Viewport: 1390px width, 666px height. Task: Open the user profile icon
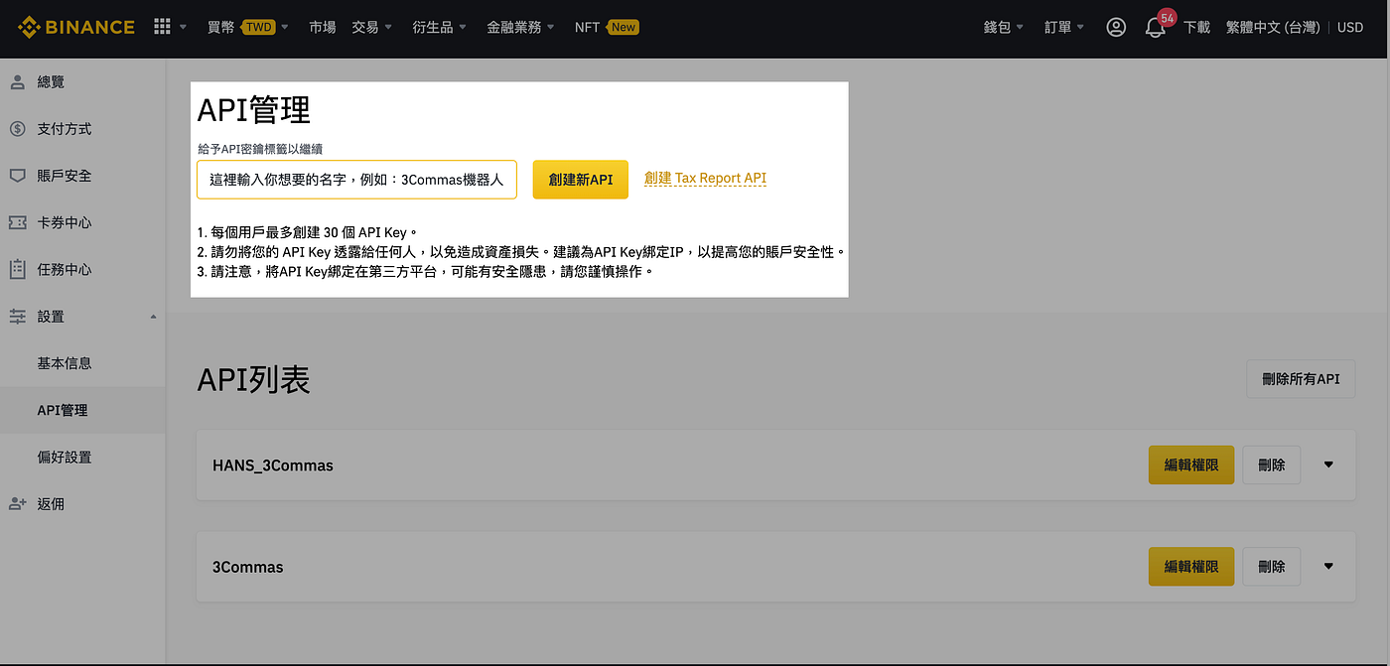(1116, 27)
